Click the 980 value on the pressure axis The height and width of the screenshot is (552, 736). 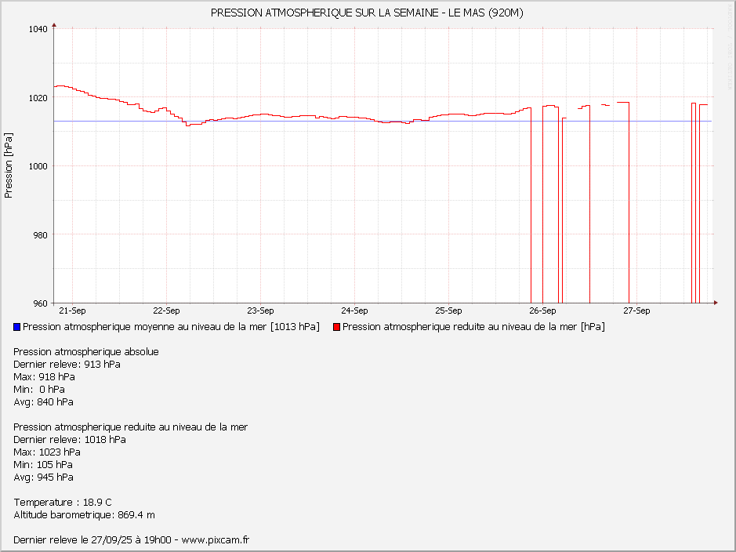tap(41, 234)
